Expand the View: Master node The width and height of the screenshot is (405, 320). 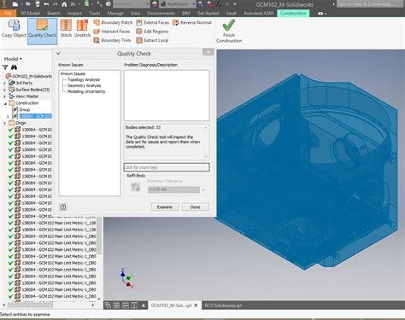click(4, 96)
